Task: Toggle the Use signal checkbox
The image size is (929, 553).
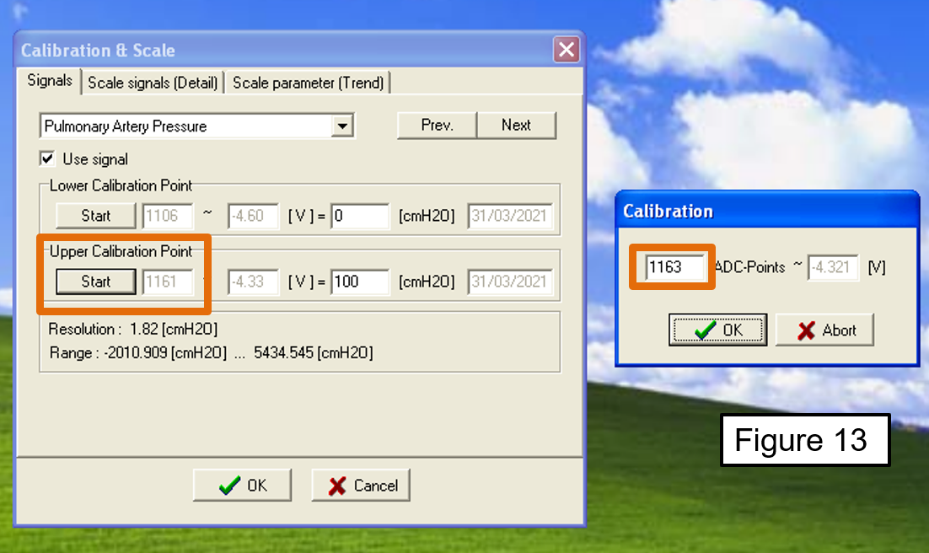Action: [47, 158]
